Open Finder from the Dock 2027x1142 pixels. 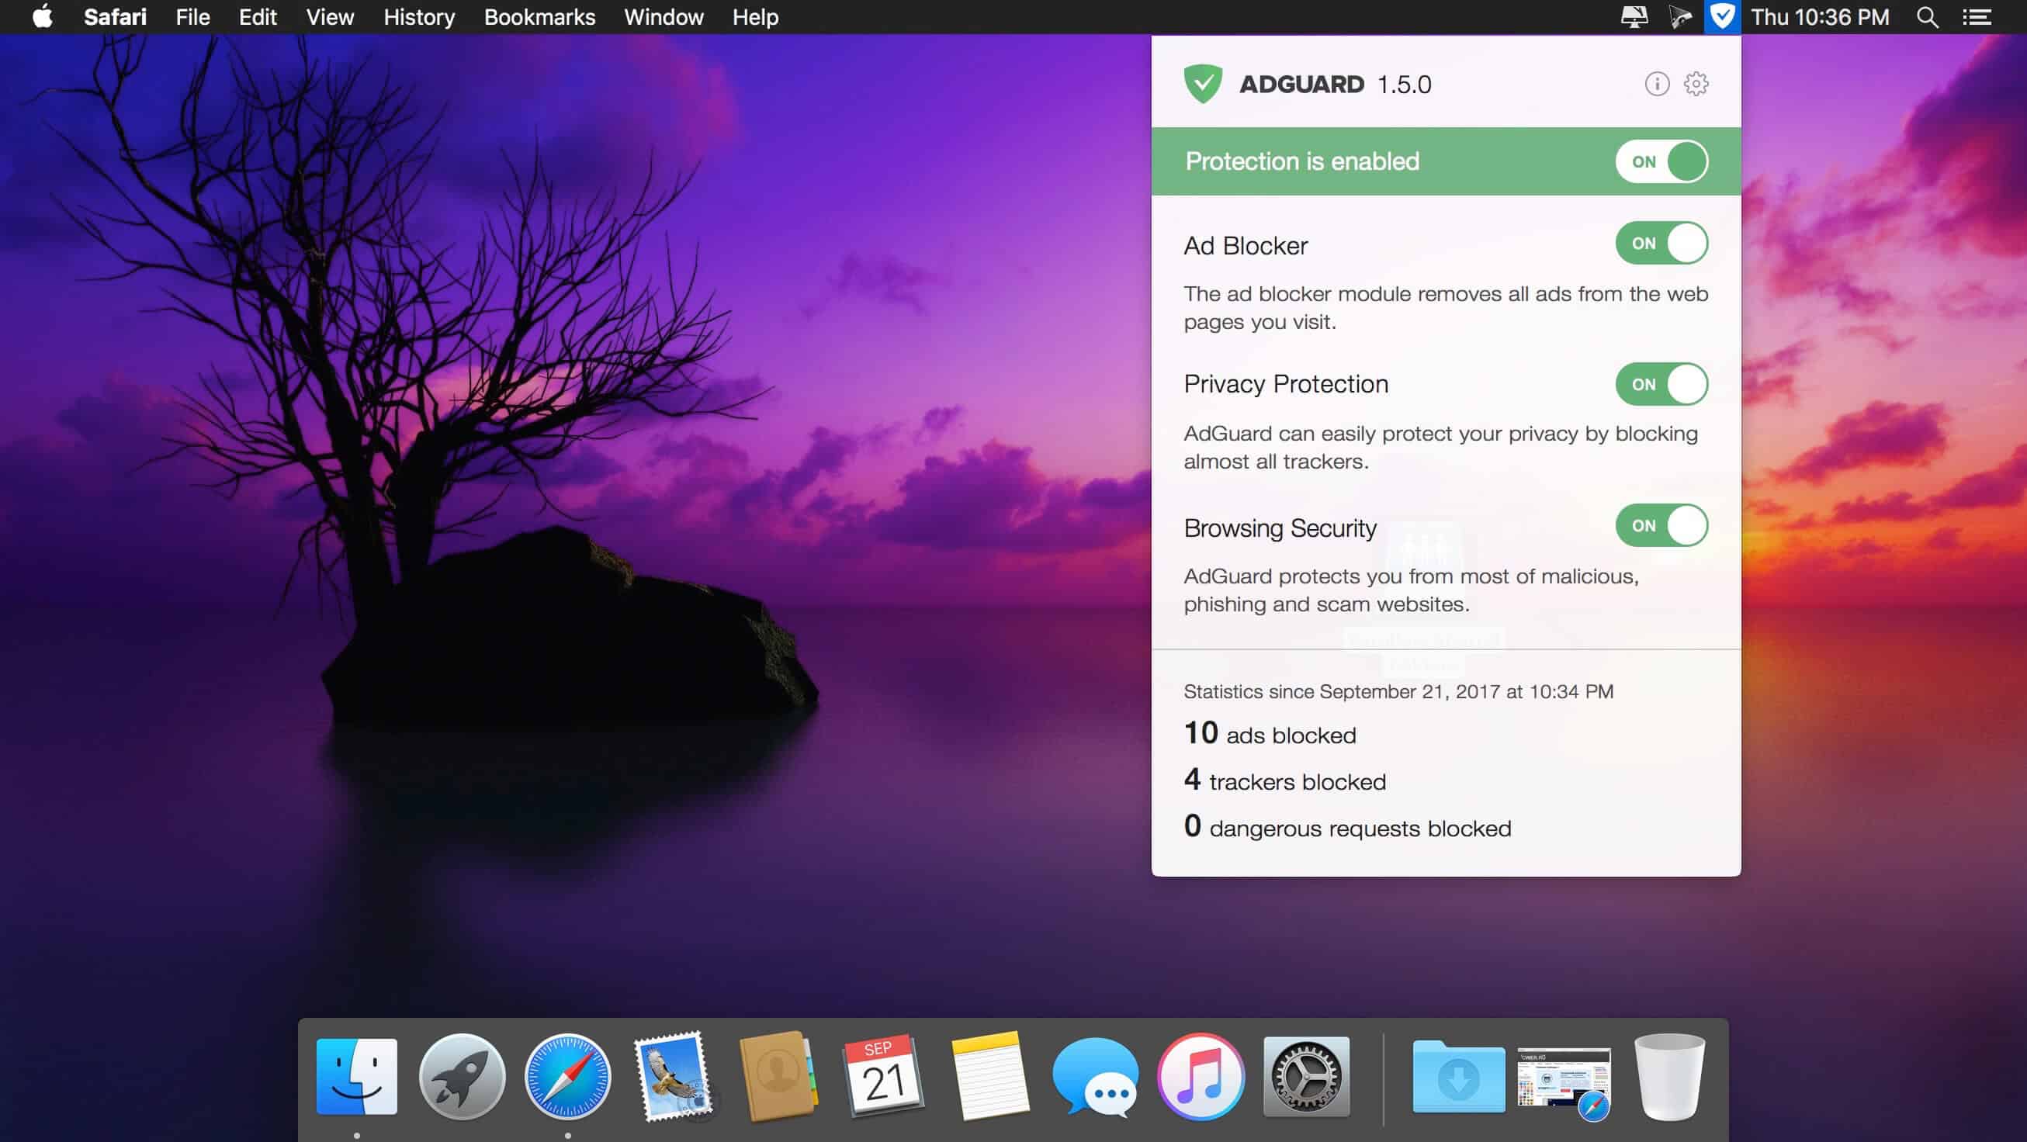point(358,1078)
